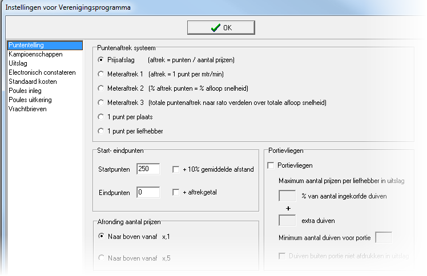427x276 pixels.
Task: Select 1 punt per liefhebber option
Action: pos(101,131)
